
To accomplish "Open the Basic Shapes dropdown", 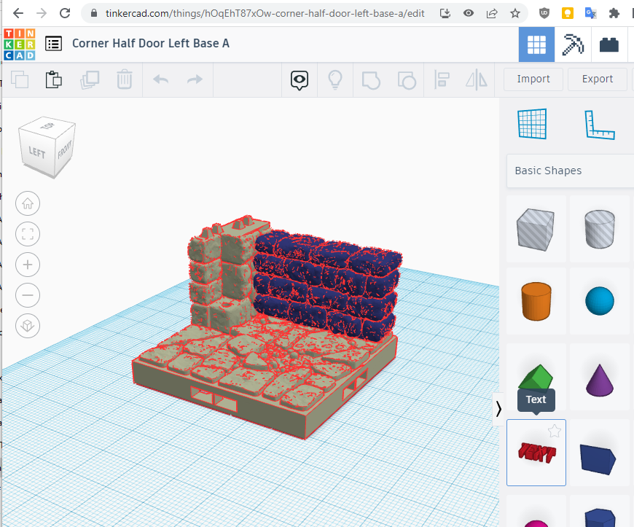I will click(570, 171).
